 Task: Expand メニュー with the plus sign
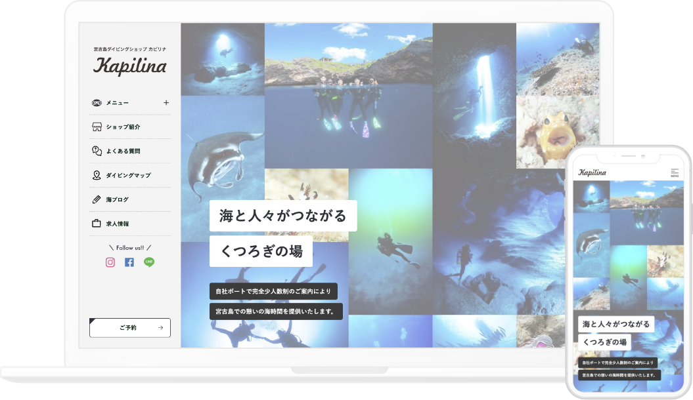pyautogui.click(x=166, y=103)
